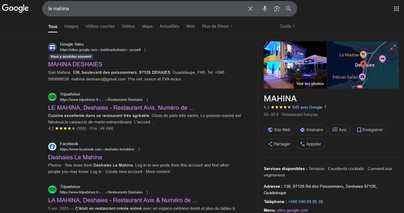Click the pink lodging pin on the map
404x213 pixels.
[382, 59]
